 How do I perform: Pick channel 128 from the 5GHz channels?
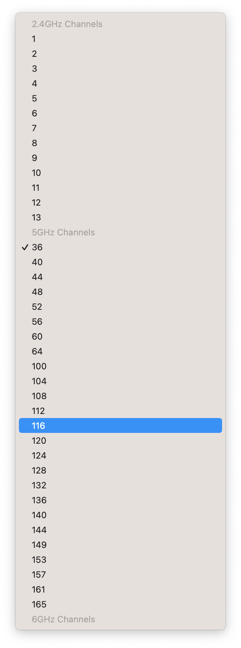pyautogui.click(x=39, y=470)
